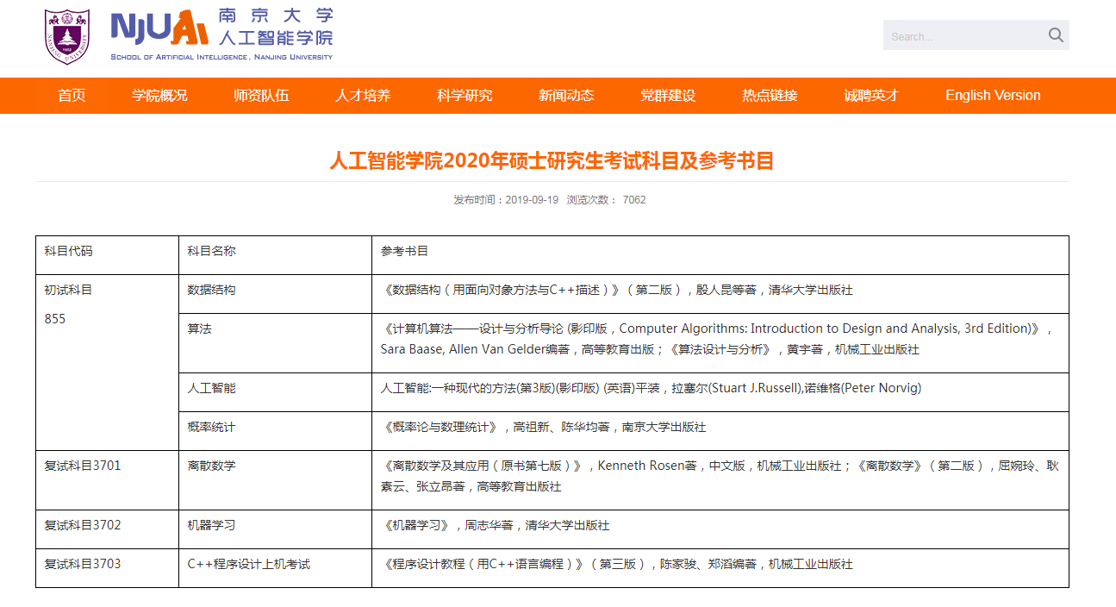Open the 党群建设 menu item
1116x607 pixels.
(668, 96)
